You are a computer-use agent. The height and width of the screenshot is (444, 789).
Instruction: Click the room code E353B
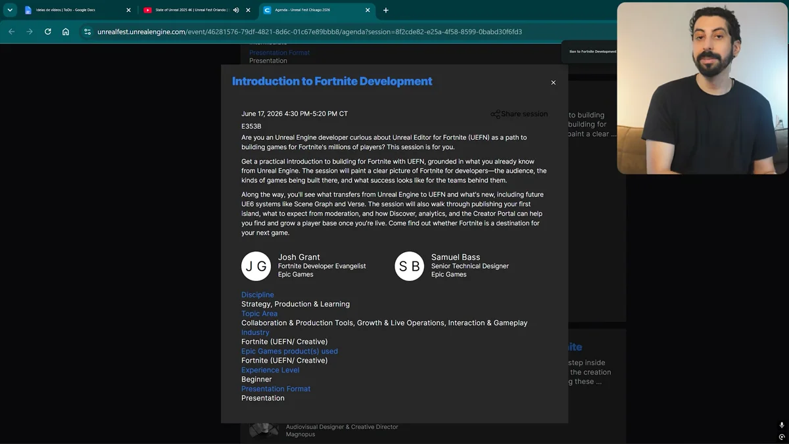coord(251,126)
